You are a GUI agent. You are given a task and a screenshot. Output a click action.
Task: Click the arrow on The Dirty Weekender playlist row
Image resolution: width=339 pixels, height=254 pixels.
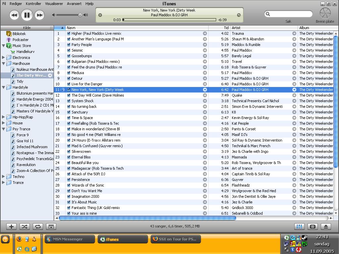click(50, 75)
